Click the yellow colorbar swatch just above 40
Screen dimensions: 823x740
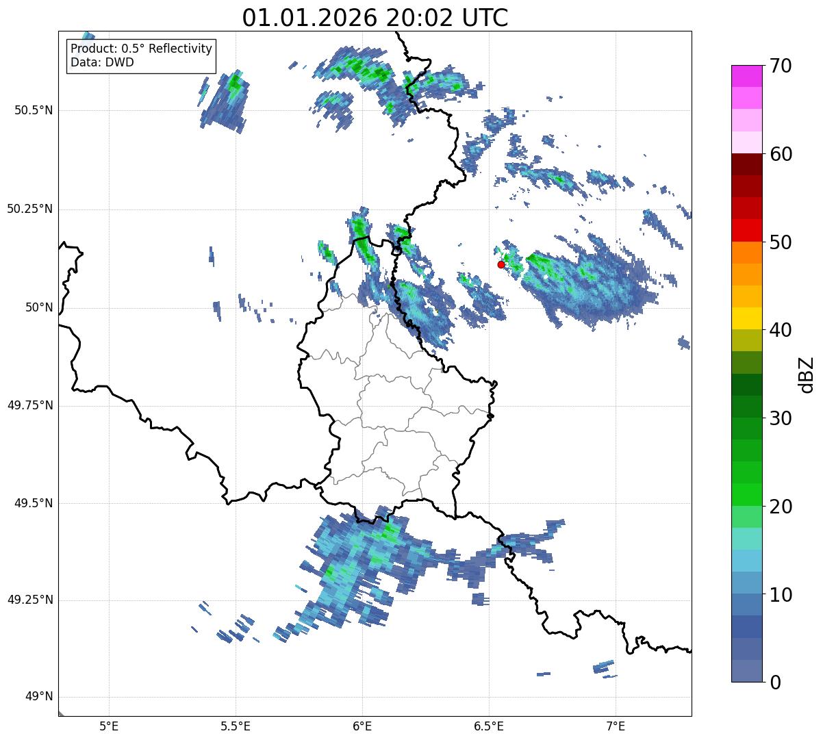coord(747,319)
